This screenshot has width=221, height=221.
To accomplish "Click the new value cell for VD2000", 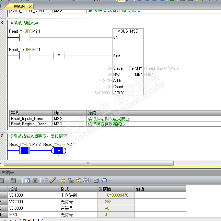I will [x=160, y=202].
